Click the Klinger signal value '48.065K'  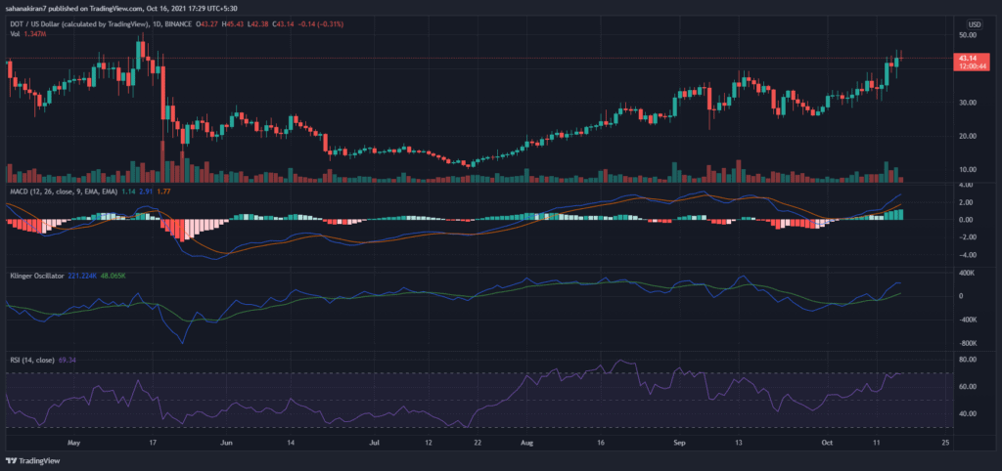114,275
